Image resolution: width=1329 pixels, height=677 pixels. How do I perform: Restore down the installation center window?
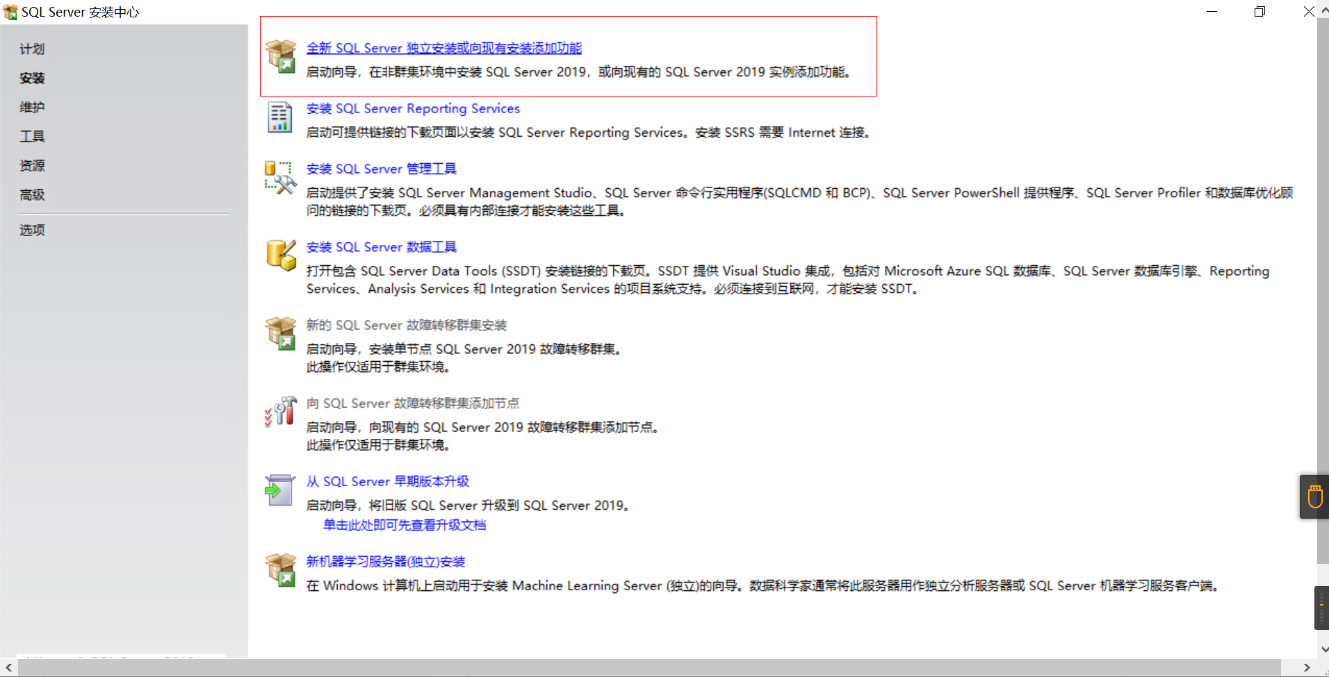point(1259,12)
